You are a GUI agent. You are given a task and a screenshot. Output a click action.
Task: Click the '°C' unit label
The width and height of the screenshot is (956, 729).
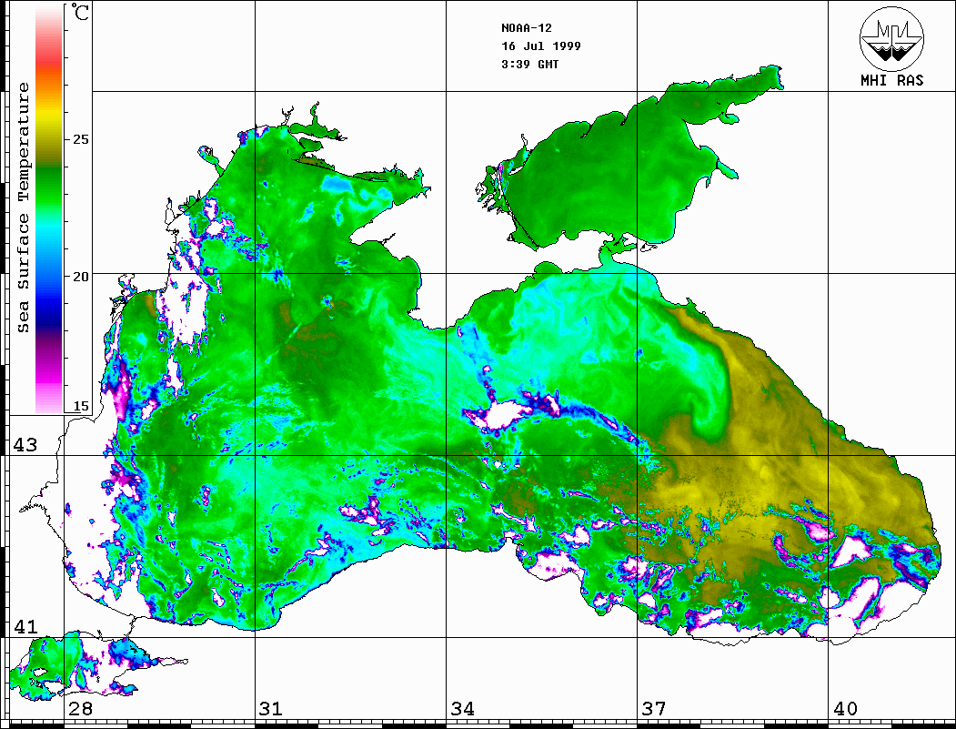click(x=79, y=12)
